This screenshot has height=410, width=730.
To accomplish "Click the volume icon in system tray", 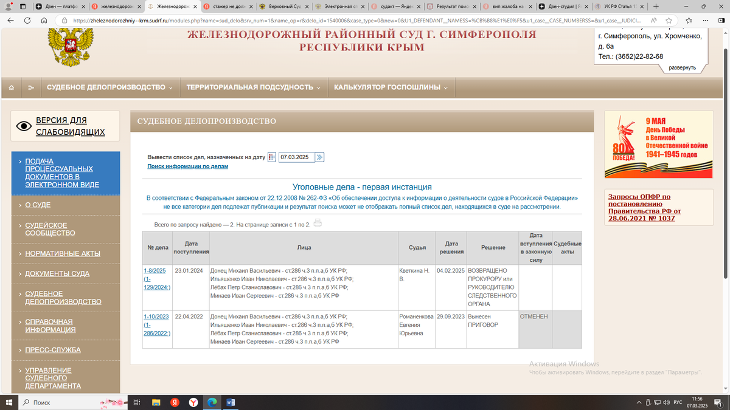I will coord(667,402).
